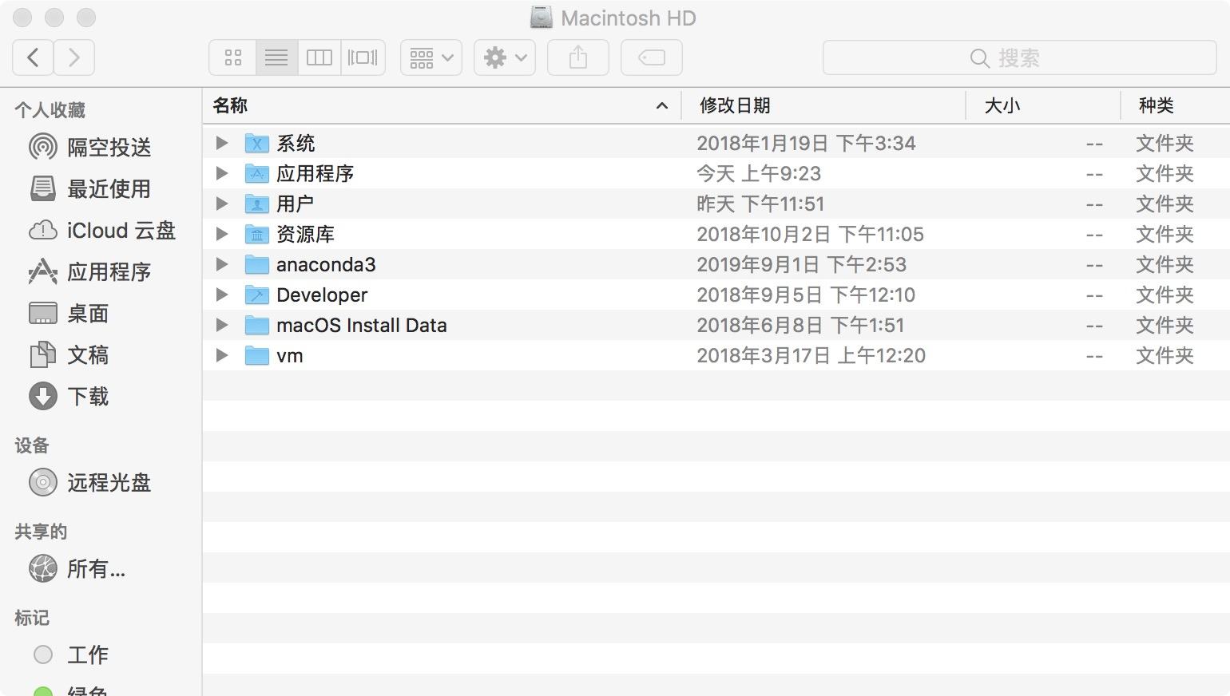Switch to cover flow view in toolbar

click(362, 57)
